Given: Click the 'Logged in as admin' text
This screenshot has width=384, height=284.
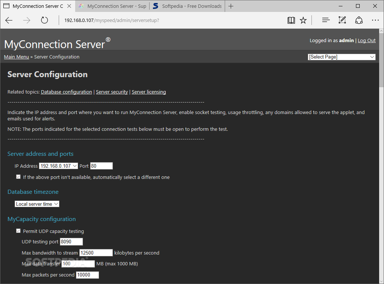Looking at the screenshot, I should pyautogui.click(x=332, y=41).
